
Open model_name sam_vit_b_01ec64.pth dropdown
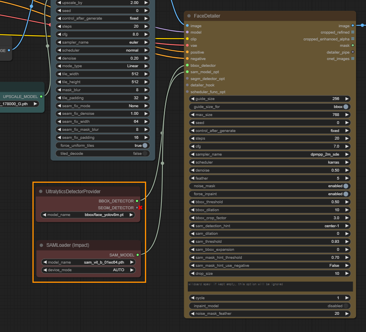(88, 262)
